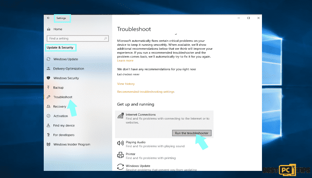Image resolution: width=312 pixels, height=178 pixels.
Task: Maximize the Settings window
Action: [x=249, y=18]
